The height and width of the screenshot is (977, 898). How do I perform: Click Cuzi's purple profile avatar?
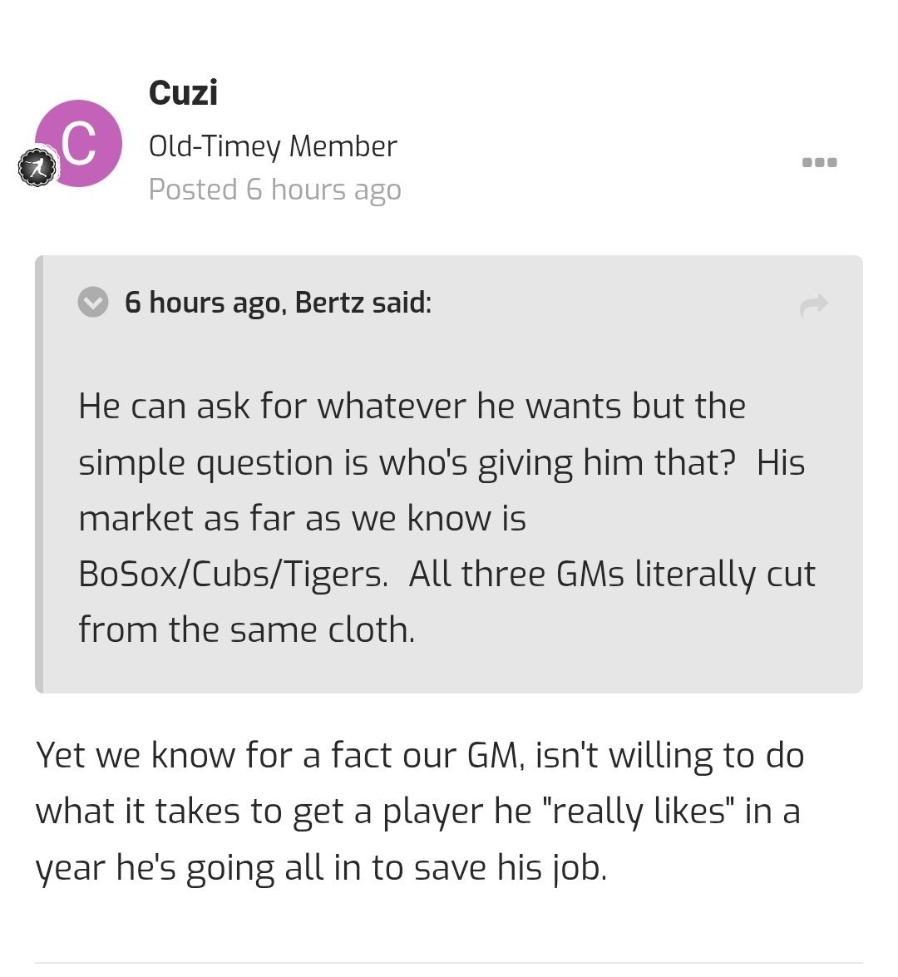tap(79, 143)
